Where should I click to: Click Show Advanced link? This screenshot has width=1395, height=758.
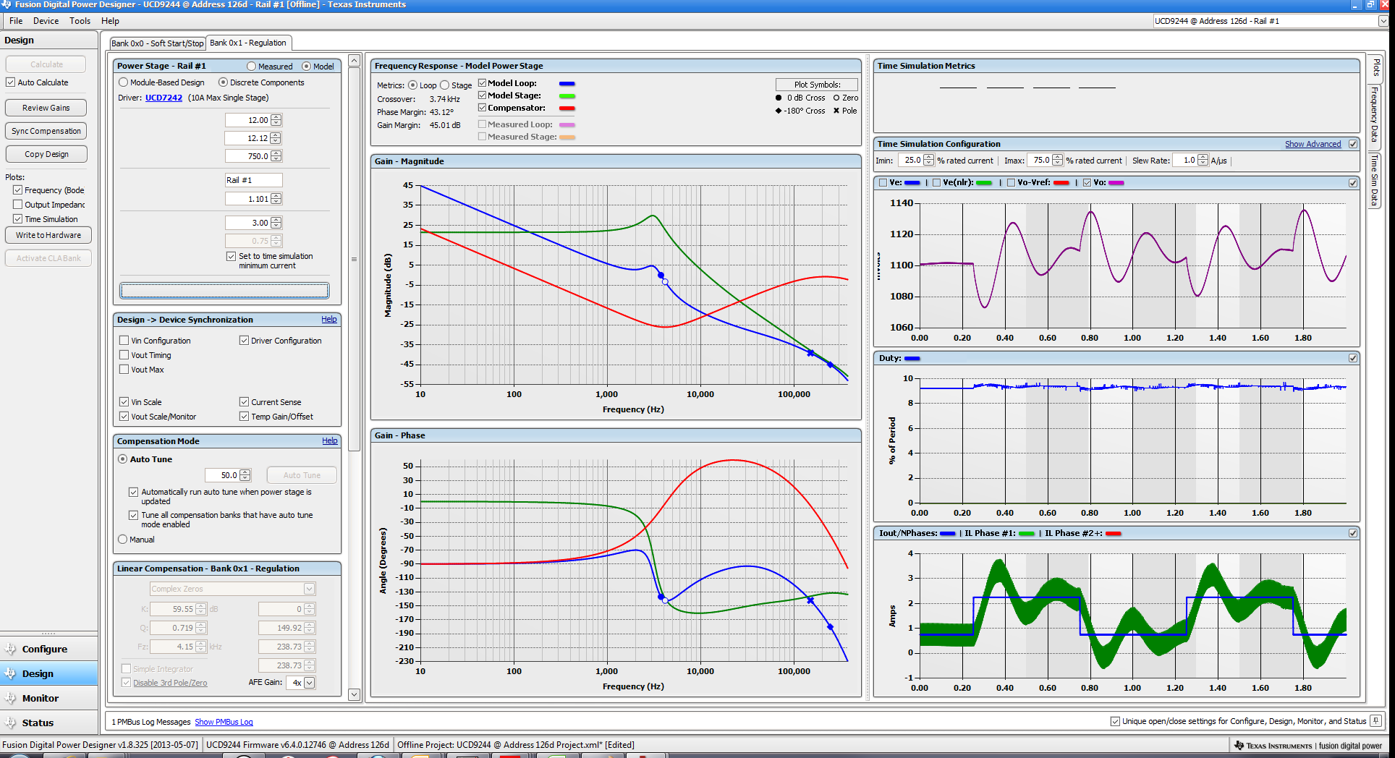pos(1313,144)
